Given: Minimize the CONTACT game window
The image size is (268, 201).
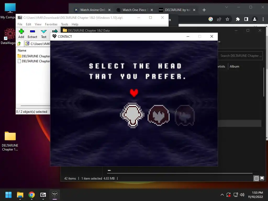Looking at the screenshot, I should (188, 36).
